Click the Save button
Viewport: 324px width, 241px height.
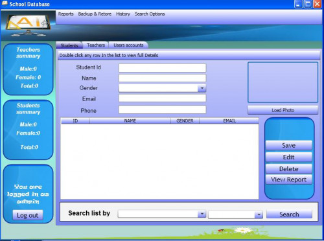pyautogui.click(x=288, y=145)
